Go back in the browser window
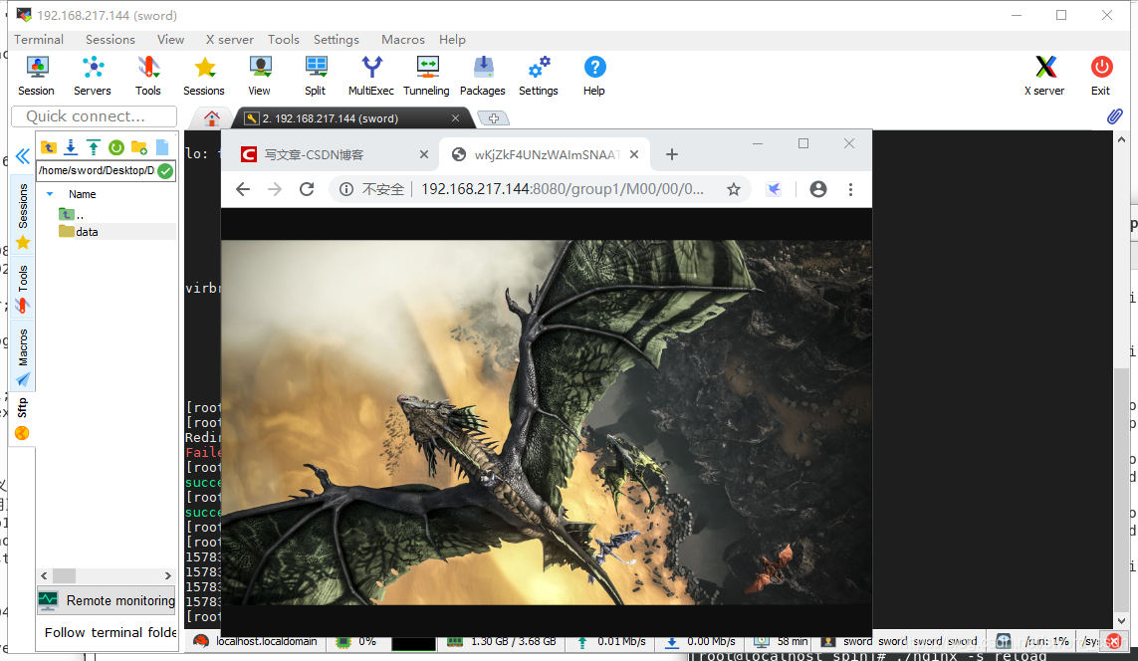The height and width of the screenshot is (661, 1138). coord(243,189)
